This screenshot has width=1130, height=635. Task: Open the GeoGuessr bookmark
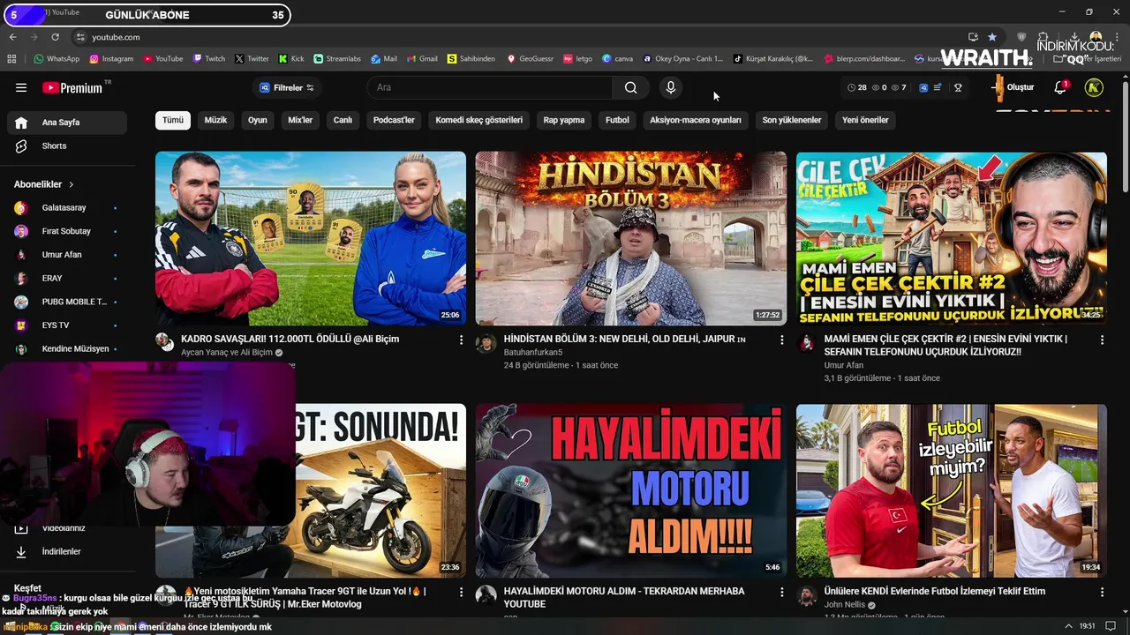(530, 59)
